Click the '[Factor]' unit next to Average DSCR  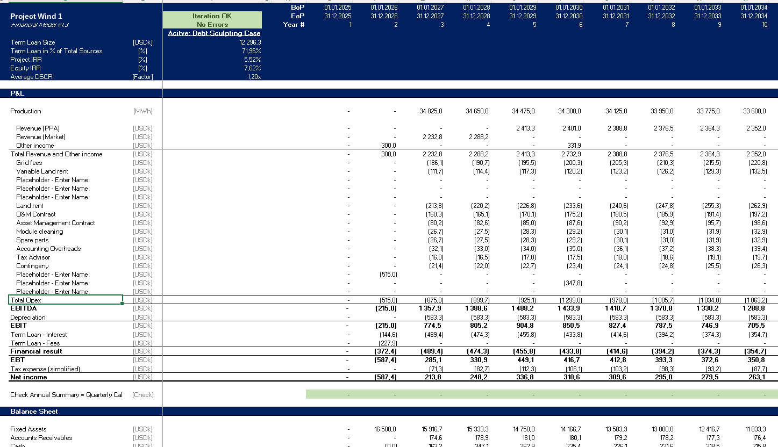(142, 77)
